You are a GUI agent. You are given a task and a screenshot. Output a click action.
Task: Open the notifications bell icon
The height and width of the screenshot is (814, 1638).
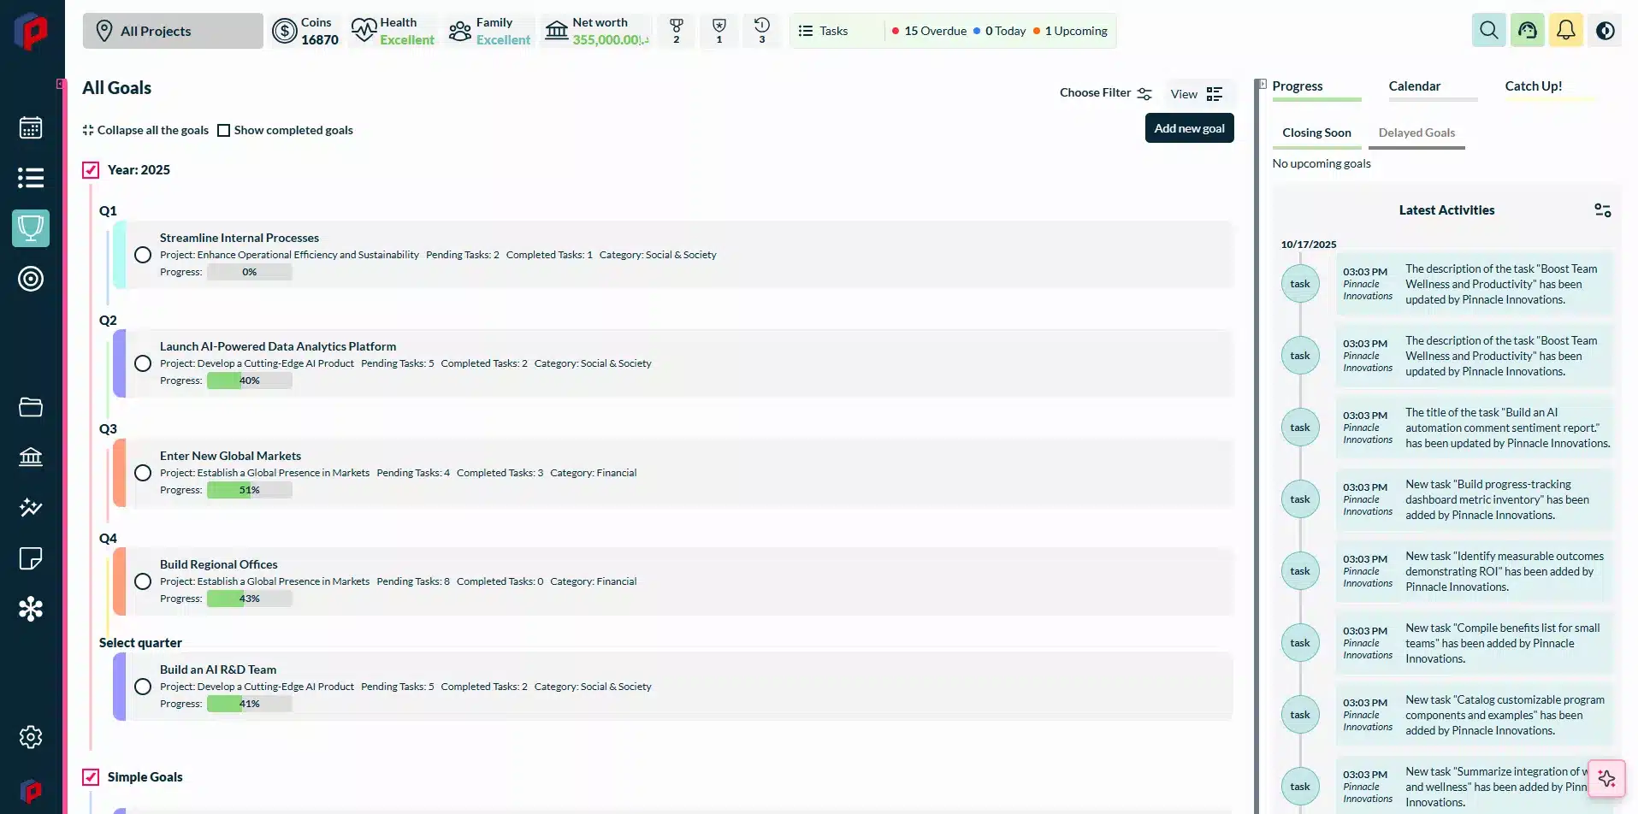coord(1566,31)
